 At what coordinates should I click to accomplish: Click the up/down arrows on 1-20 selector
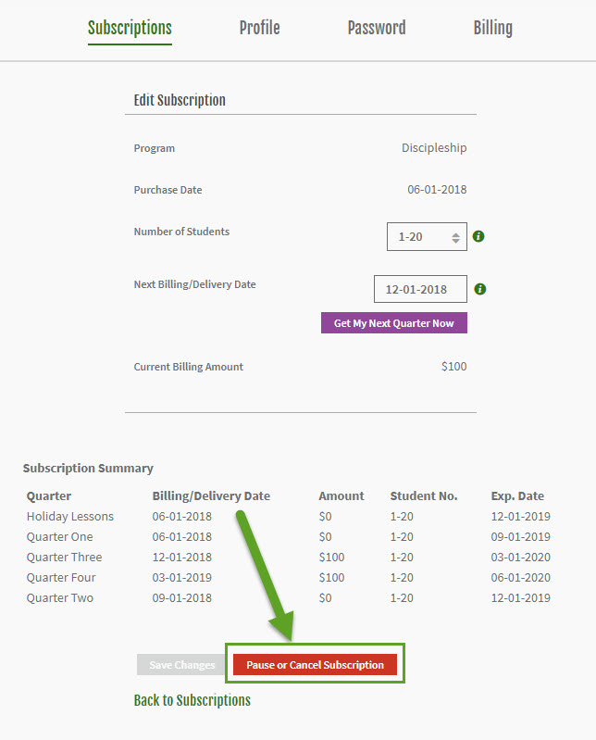(455, 238)
